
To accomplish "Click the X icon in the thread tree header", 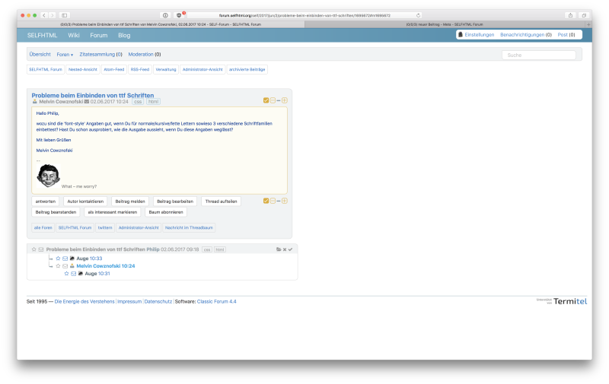I will pos(285,249).
